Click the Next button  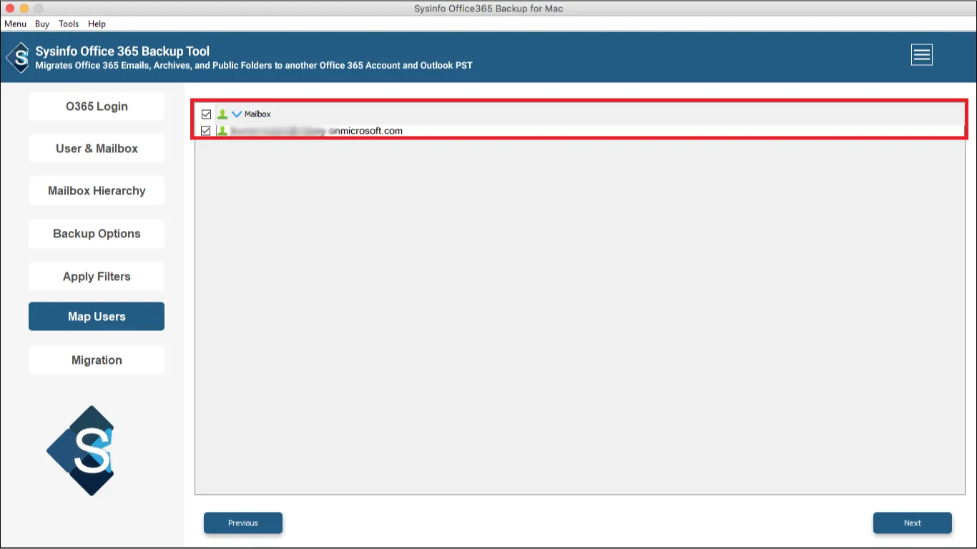(913, 523)
